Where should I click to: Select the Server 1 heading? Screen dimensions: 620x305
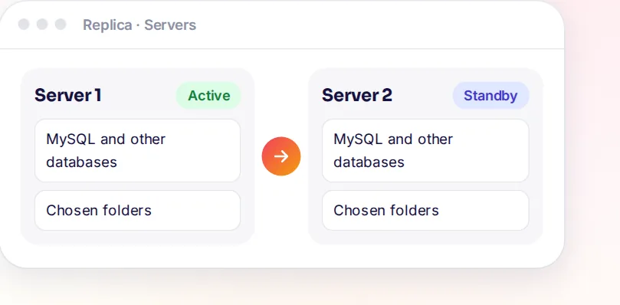pos(68,95)
